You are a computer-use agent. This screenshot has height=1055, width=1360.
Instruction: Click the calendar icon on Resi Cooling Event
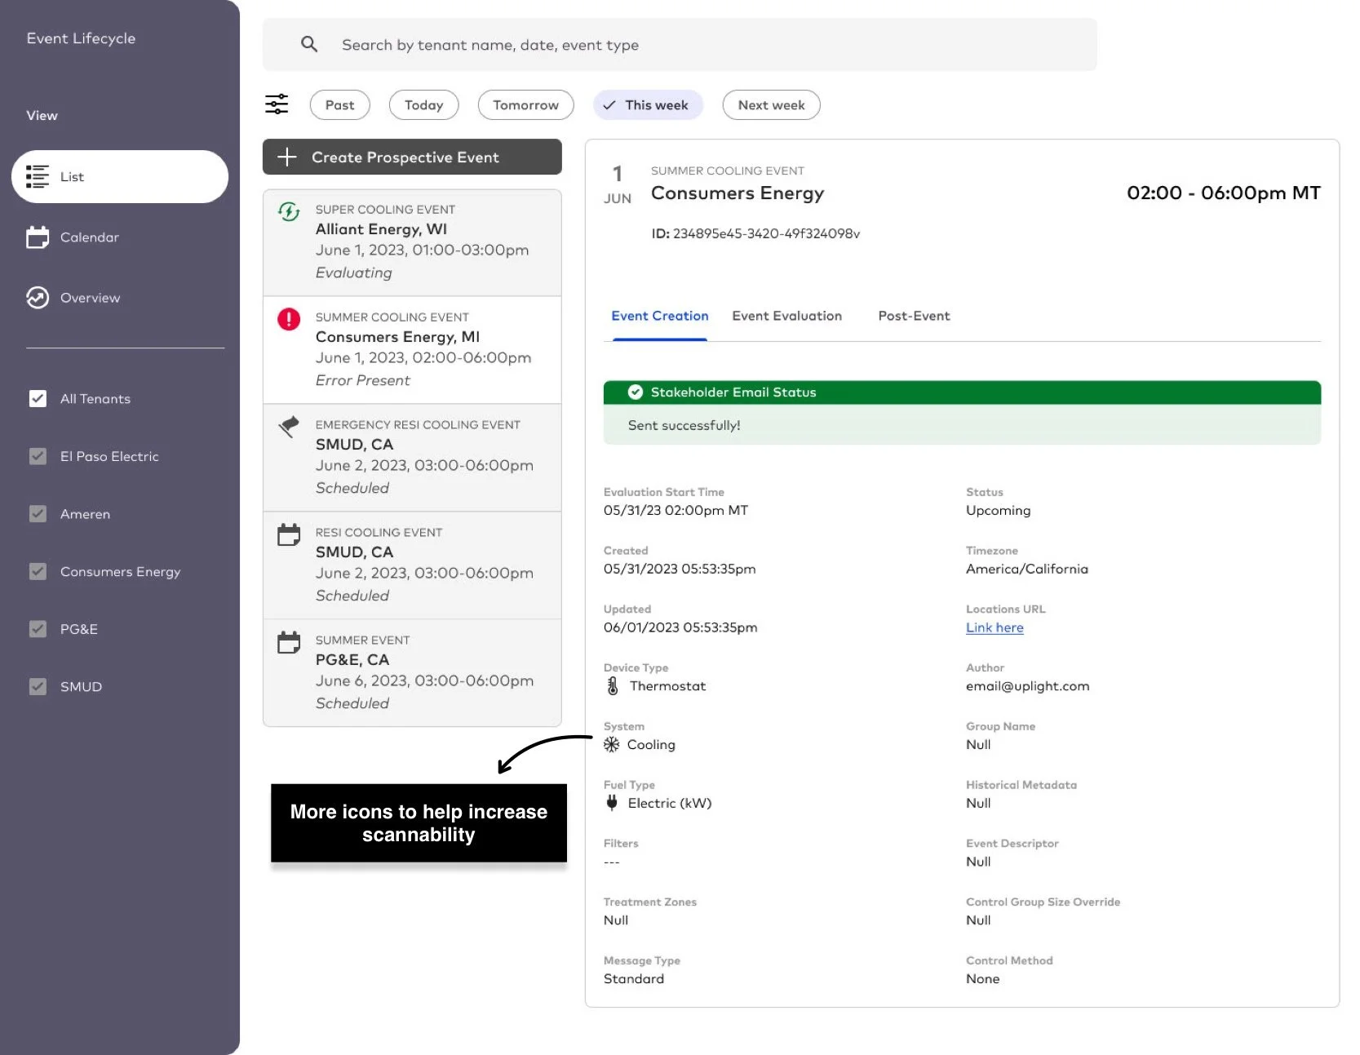pyautogui.click(x=289, y=534)
